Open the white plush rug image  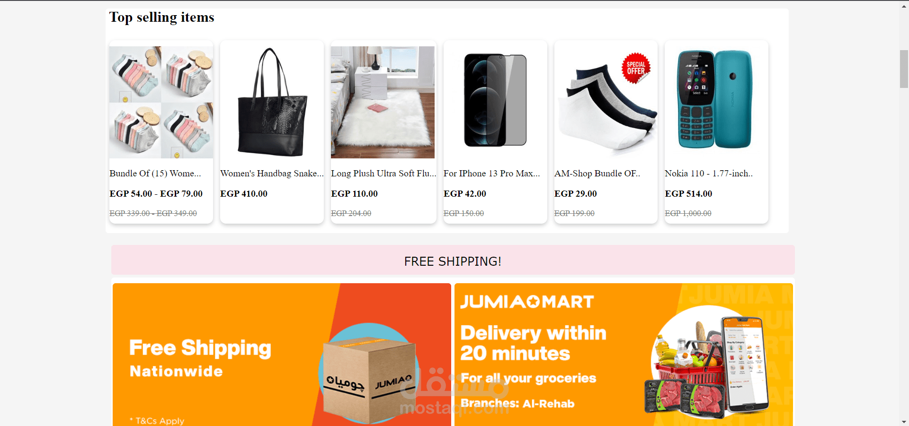point(383,102)
